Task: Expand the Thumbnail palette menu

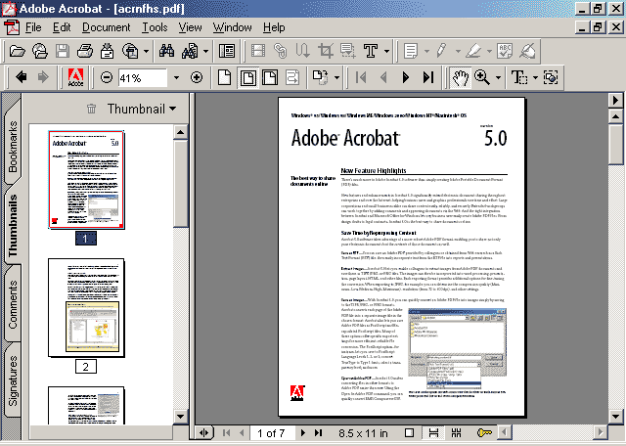Action: [142, 109]
